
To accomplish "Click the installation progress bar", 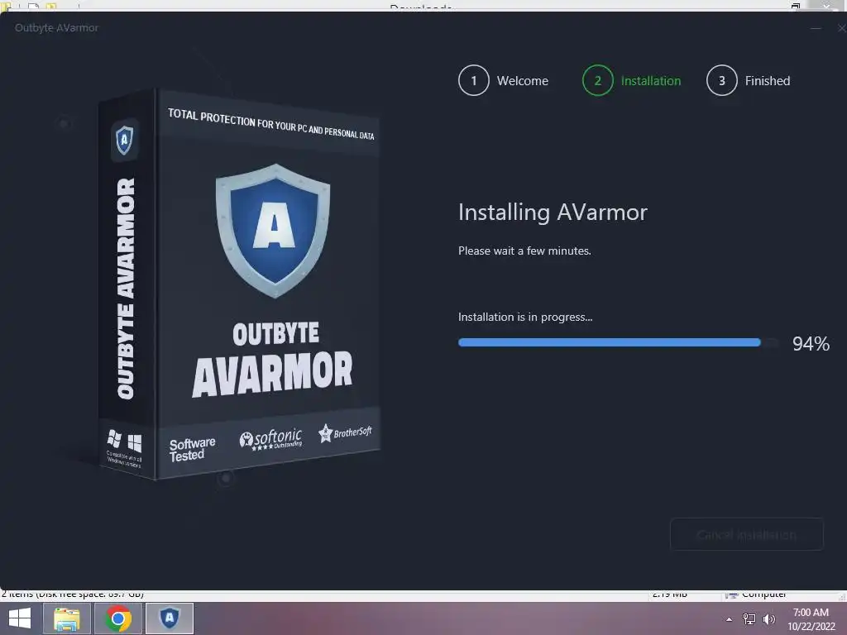I will [618, 342].
